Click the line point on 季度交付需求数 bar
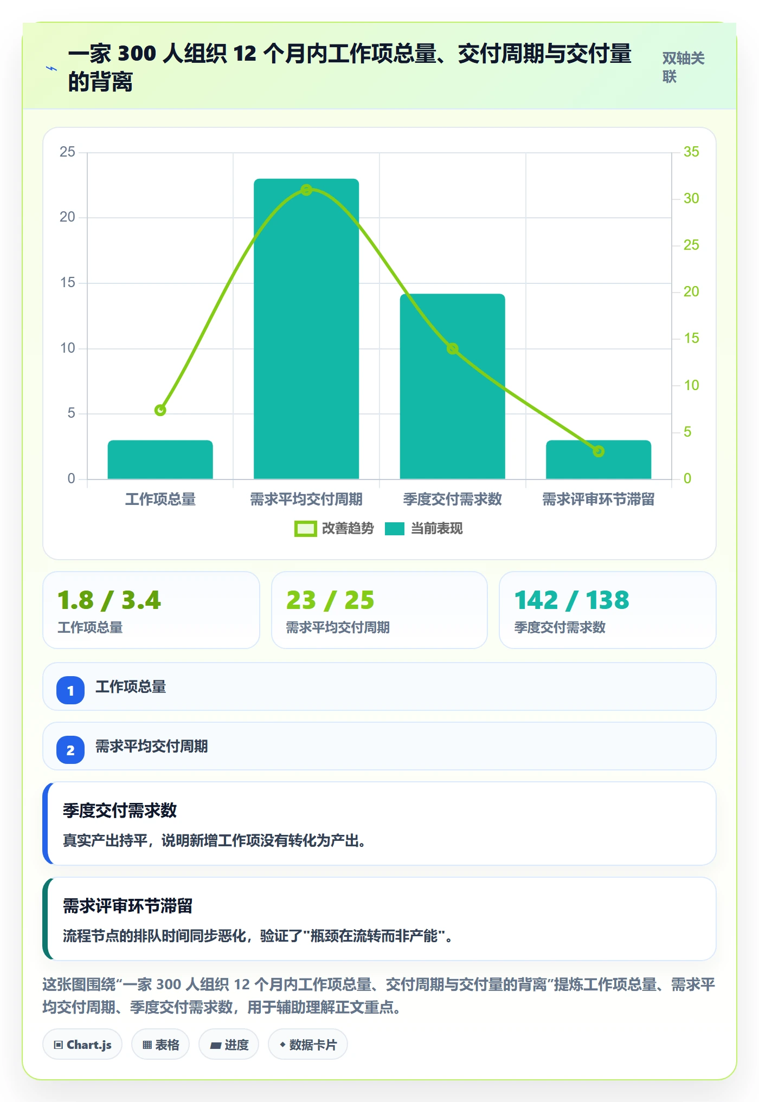Image resolution: width=759 pixels, height=1102 pixels. click(x=453, y=348)
